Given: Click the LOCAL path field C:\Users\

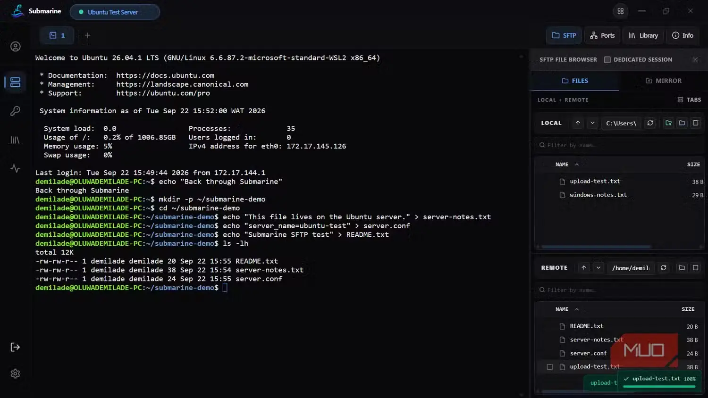Looking at the screenshot, I should pos(621,123).
